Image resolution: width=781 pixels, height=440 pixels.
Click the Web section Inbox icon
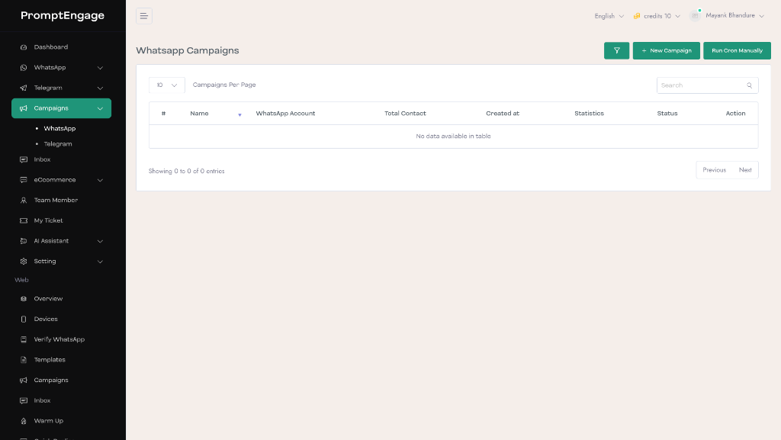point(24,401)
